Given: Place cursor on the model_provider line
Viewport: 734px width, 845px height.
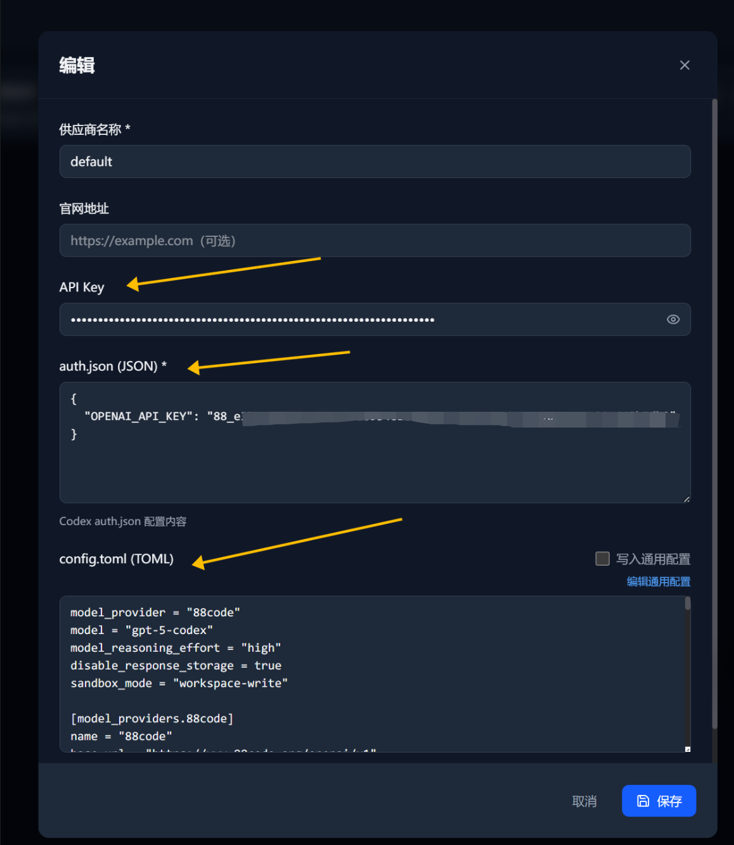Looking at the screenshot, I should pos(155,613).
